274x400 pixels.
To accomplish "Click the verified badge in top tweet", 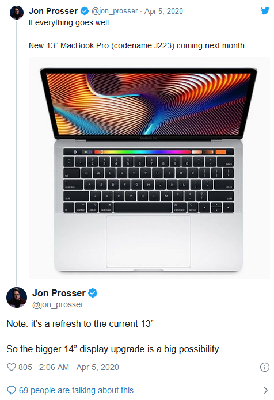I will [85, 11].
